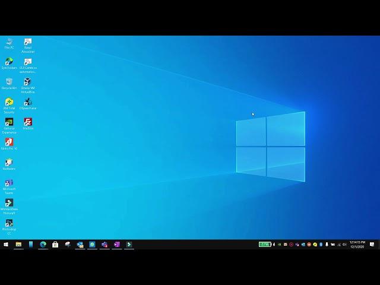This screenshot has height=285, width=380.
Task: Select the Nitro Pro 10 shortcut
Action: coord(9,144)
